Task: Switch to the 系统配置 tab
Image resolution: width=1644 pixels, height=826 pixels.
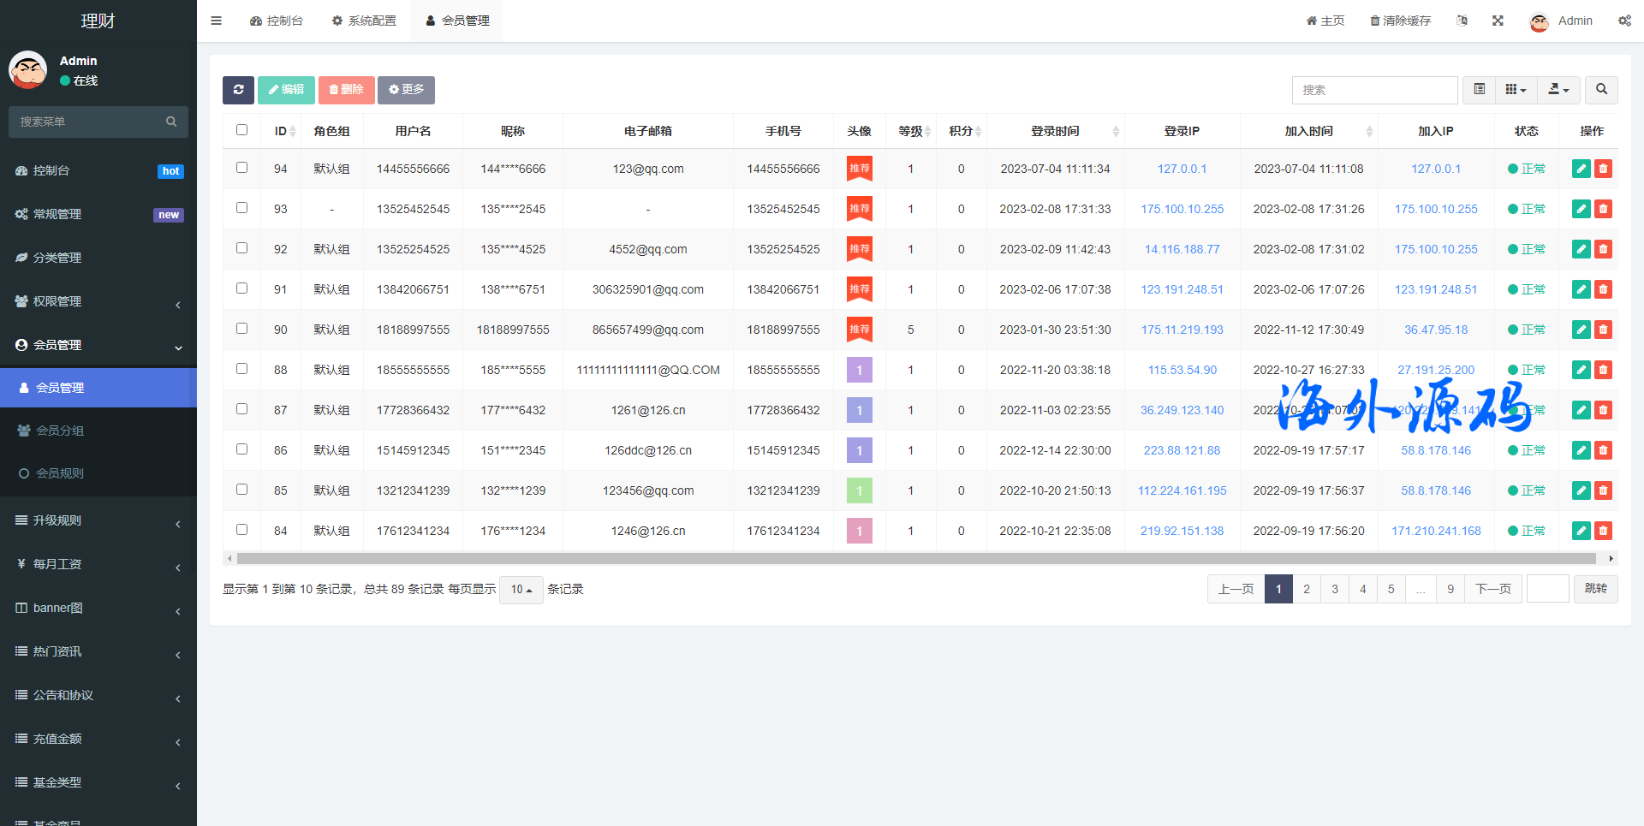Action: coord(364,21)
